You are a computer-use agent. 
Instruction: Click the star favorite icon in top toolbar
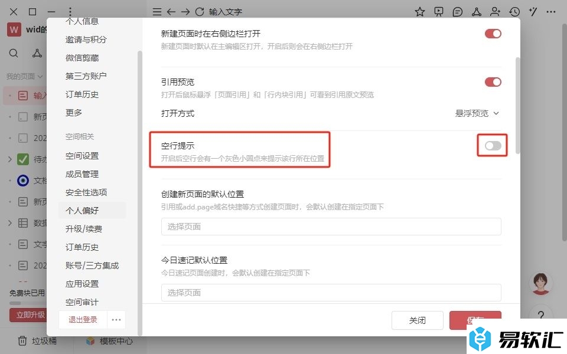tap(420, 12)
